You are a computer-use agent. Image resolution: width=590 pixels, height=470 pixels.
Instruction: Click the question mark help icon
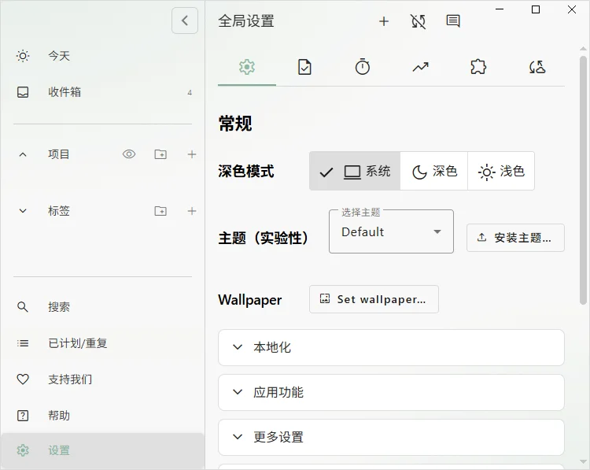tap(23, 416)
